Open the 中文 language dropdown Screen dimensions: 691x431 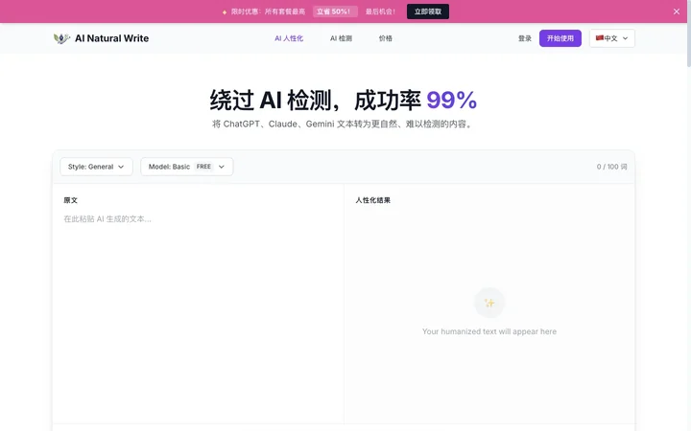click(x=611, y=38)
